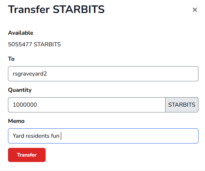Click the white text on the Transfer button
205x171 pixels.
(x=27, y=155)
